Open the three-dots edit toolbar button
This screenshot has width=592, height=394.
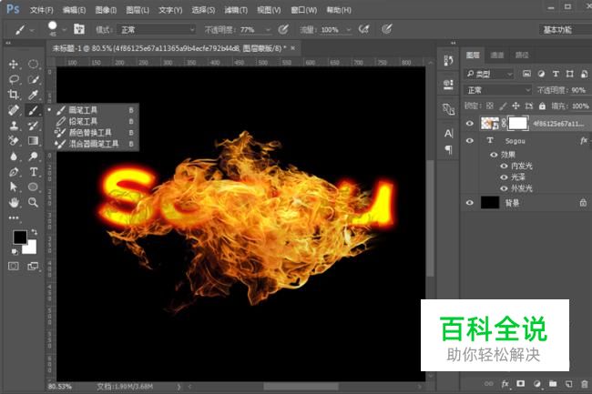point(14,217)
